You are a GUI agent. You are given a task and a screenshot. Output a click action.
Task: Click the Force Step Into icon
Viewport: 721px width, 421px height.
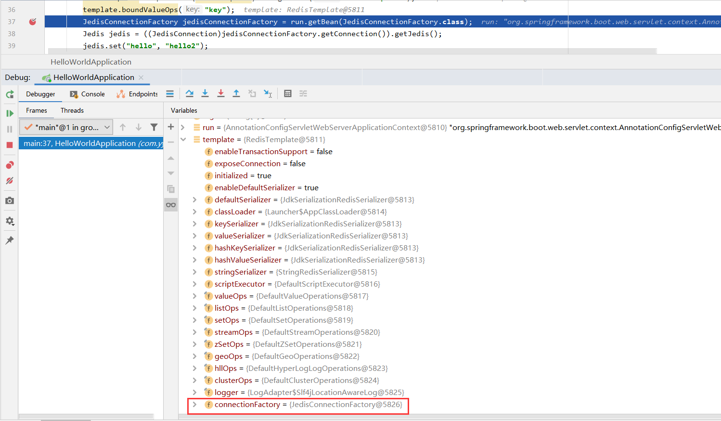point(221,93)
